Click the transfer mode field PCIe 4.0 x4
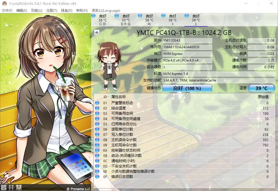278x191 pixels. coord(187,60)
